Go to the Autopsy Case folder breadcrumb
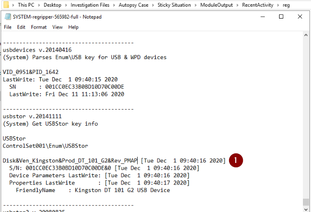 pos(137,5)
